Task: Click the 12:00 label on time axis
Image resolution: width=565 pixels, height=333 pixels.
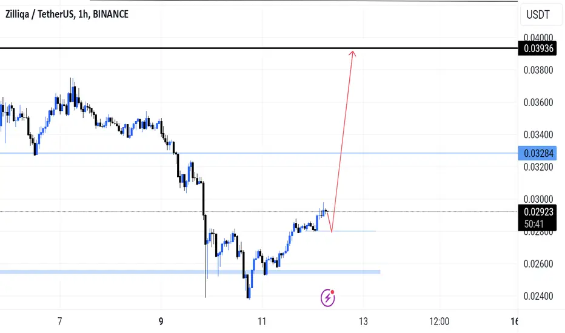Action: click(x=440, y=321)
